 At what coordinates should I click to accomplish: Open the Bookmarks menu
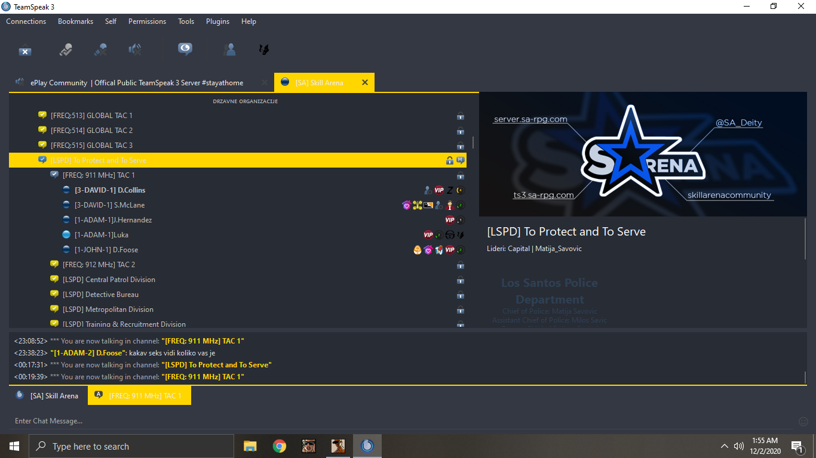[x=75, y=21]
